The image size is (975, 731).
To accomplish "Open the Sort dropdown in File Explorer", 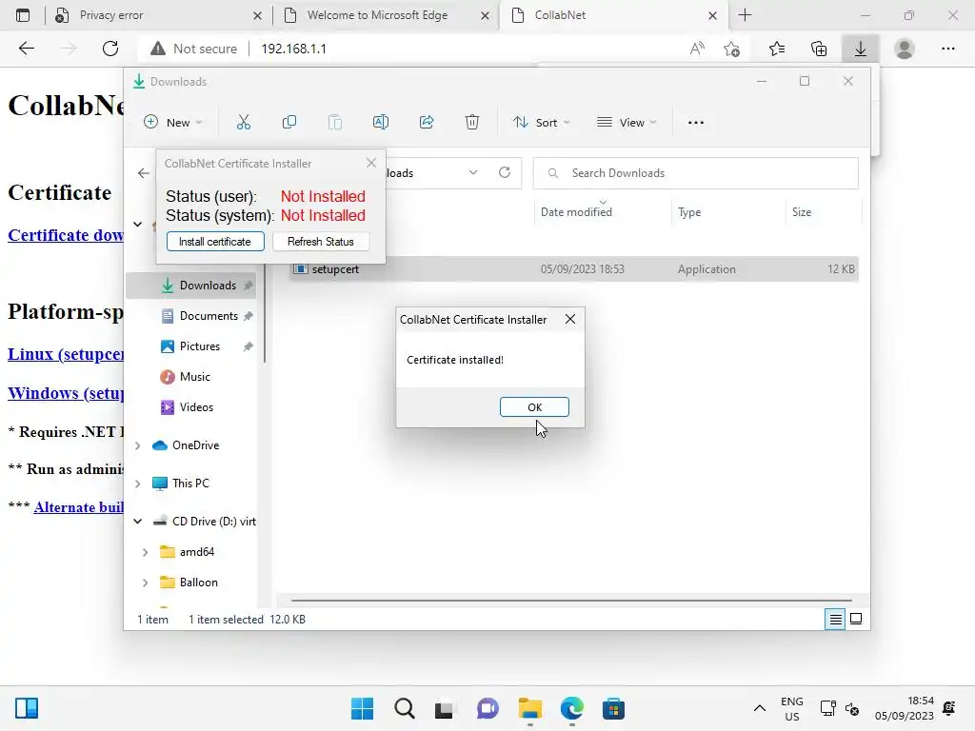I will coord(541,123).
